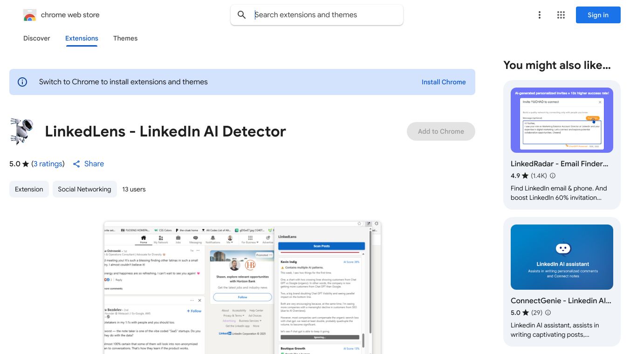Click the Extension category chip
This screenshot has width=630, height=354.
coord(29,189)
